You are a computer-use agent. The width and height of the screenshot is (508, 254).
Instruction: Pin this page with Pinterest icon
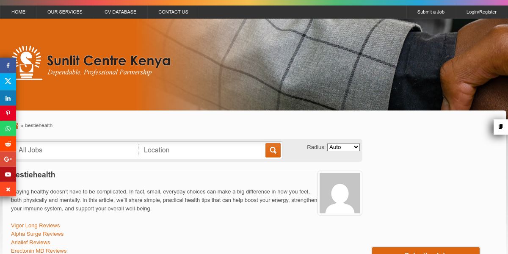tap(8, 113)
